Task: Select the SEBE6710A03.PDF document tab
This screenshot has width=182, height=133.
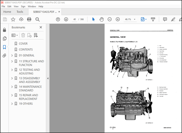Action: point(45,12)
